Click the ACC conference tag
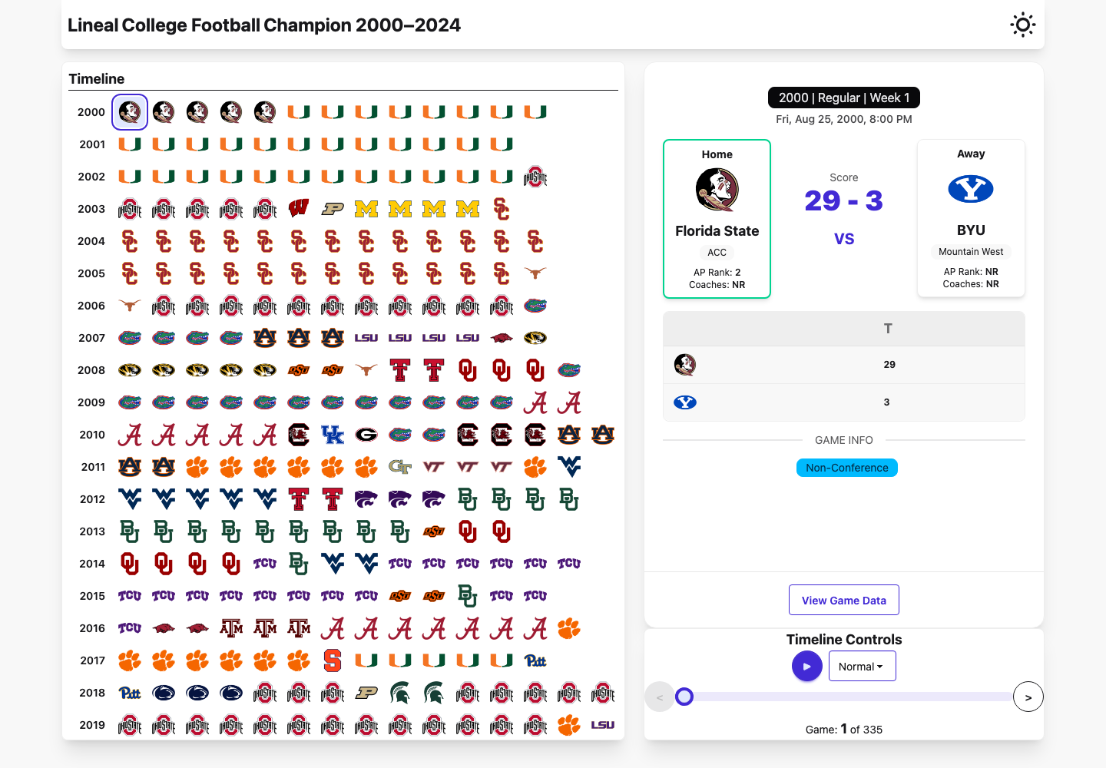1106x768 pixels. click(717, 253)
